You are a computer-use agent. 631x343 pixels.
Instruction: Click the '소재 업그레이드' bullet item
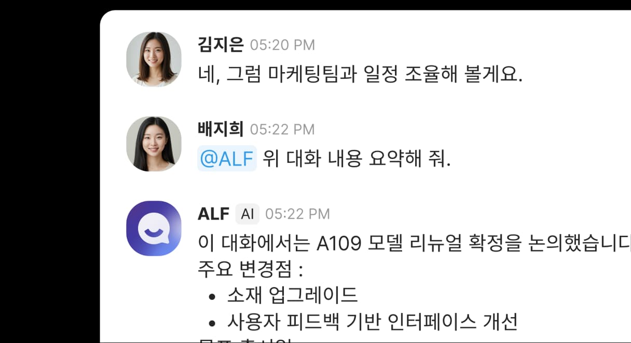(x=293, y=296)
